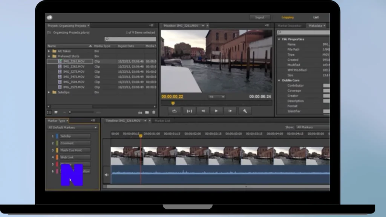Open the Marker Type panel flyout menu

(93, 121)
